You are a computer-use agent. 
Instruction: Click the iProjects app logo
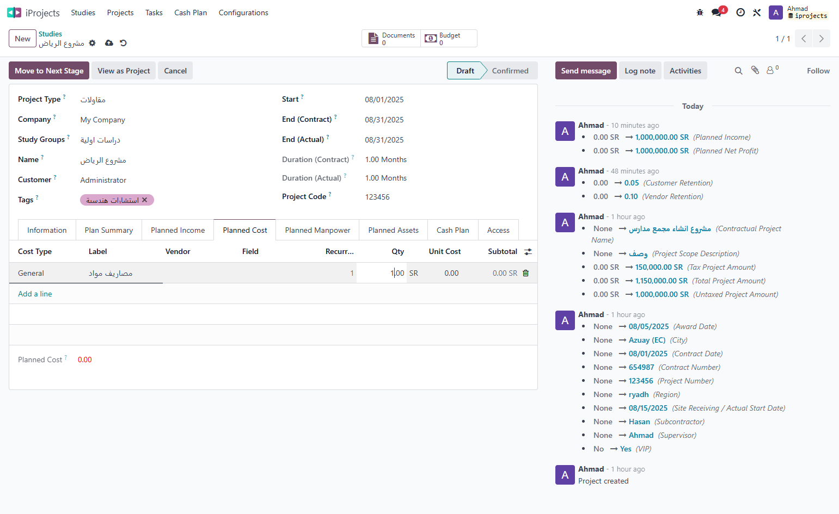point(14,13)
